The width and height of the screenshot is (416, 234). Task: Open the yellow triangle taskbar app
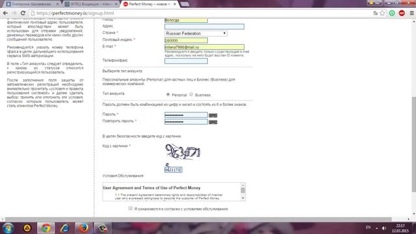pos(27,228)
